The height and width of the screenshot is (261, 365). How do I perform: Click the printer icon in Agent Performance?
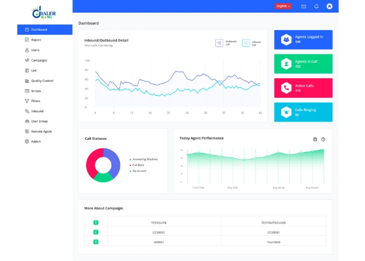[x=315, y=139]
